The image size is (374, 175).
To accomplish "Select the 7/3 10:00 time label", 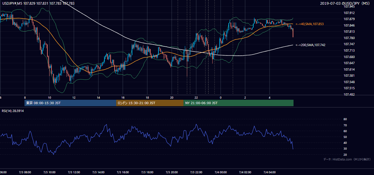I will (49, 172).
